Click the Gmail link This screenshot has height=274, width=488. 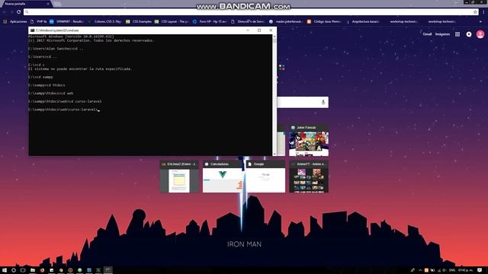point(427,34)
